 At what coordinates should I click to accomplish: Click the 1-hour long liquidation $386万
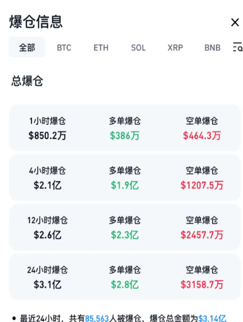(125, 136)
